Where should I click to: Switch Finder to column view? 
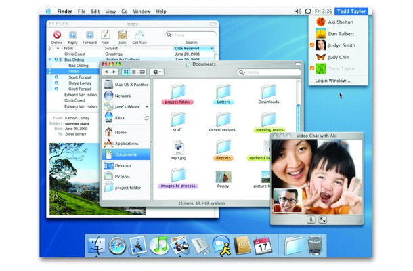142,72
